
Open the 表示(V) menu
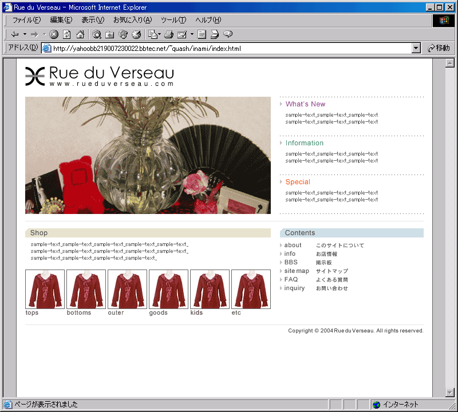pos(93,20)
